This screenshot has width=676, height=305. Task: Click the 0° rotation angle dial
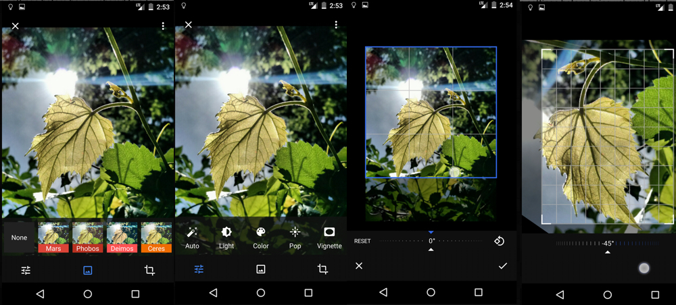431,242
